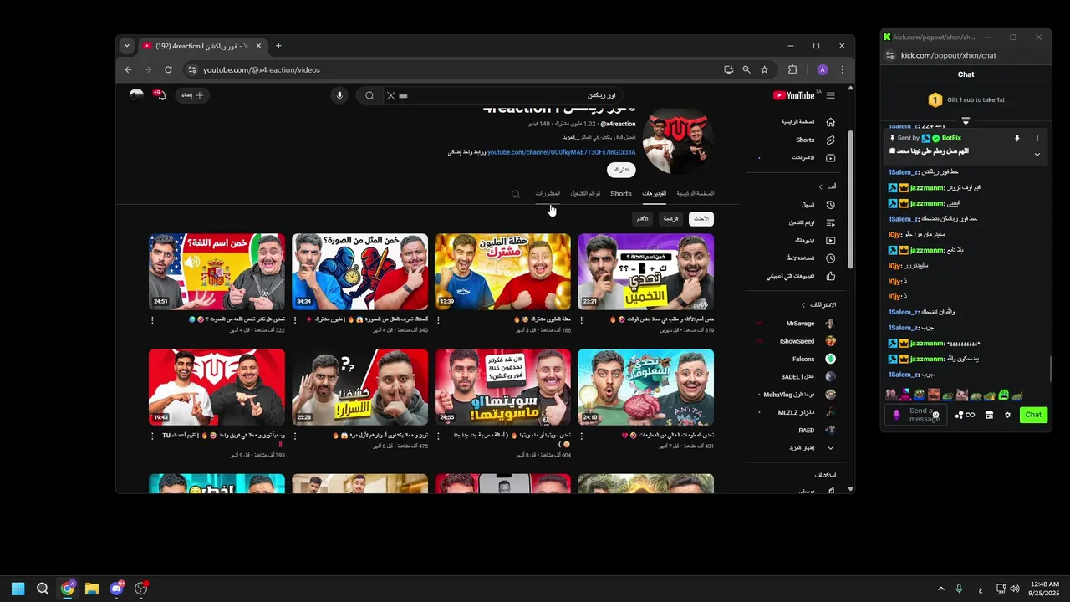Click the channel search magnifier icon
Viewport: 1070px width, 602px height.
click(516, 194)
